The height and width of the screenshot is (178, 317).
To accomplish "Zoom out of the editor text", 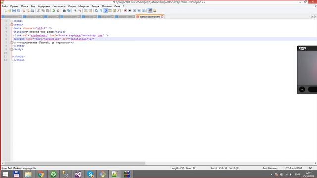I will pyautogui.click(x=80, y=11).
